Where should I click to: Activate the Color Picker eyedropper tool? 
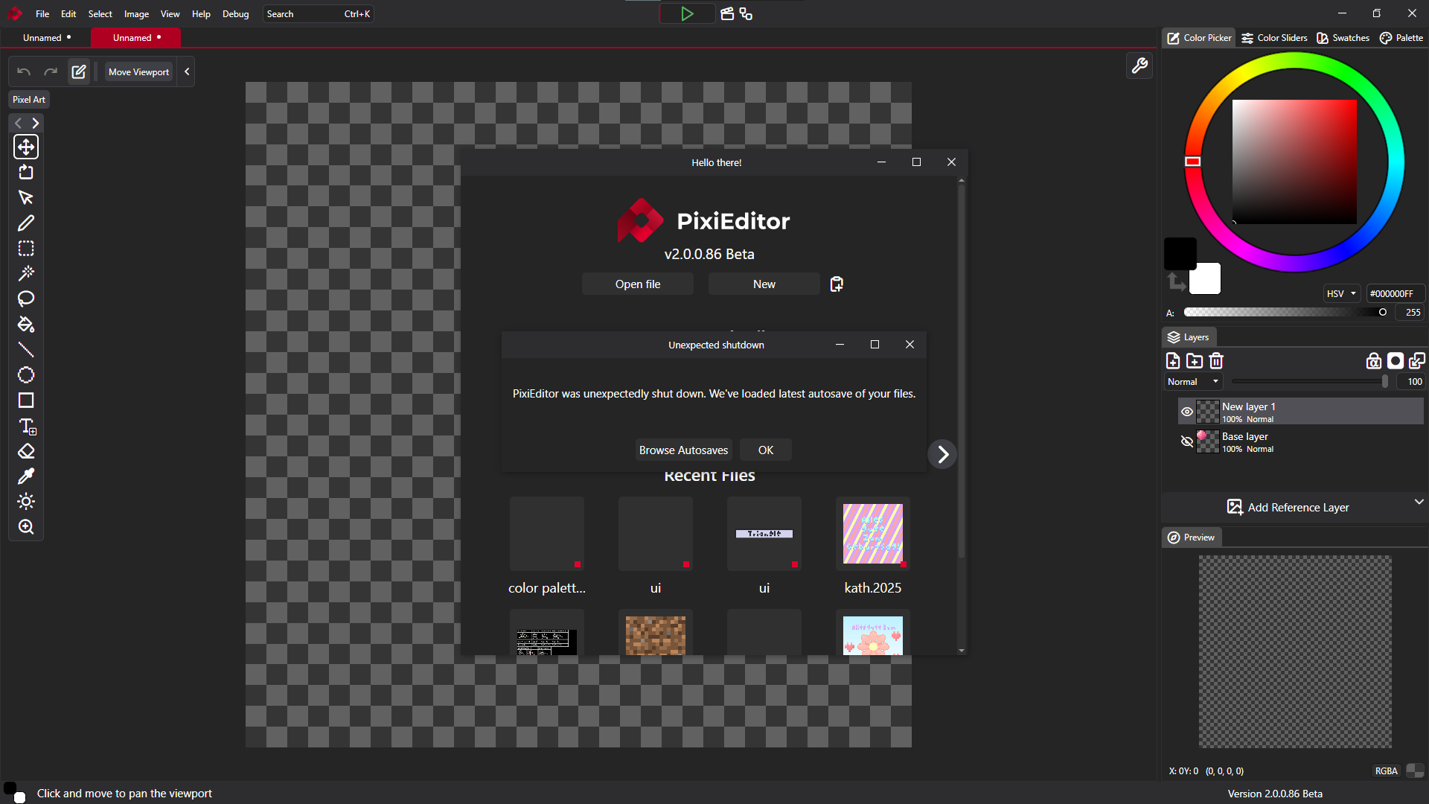tap(26, 476)
